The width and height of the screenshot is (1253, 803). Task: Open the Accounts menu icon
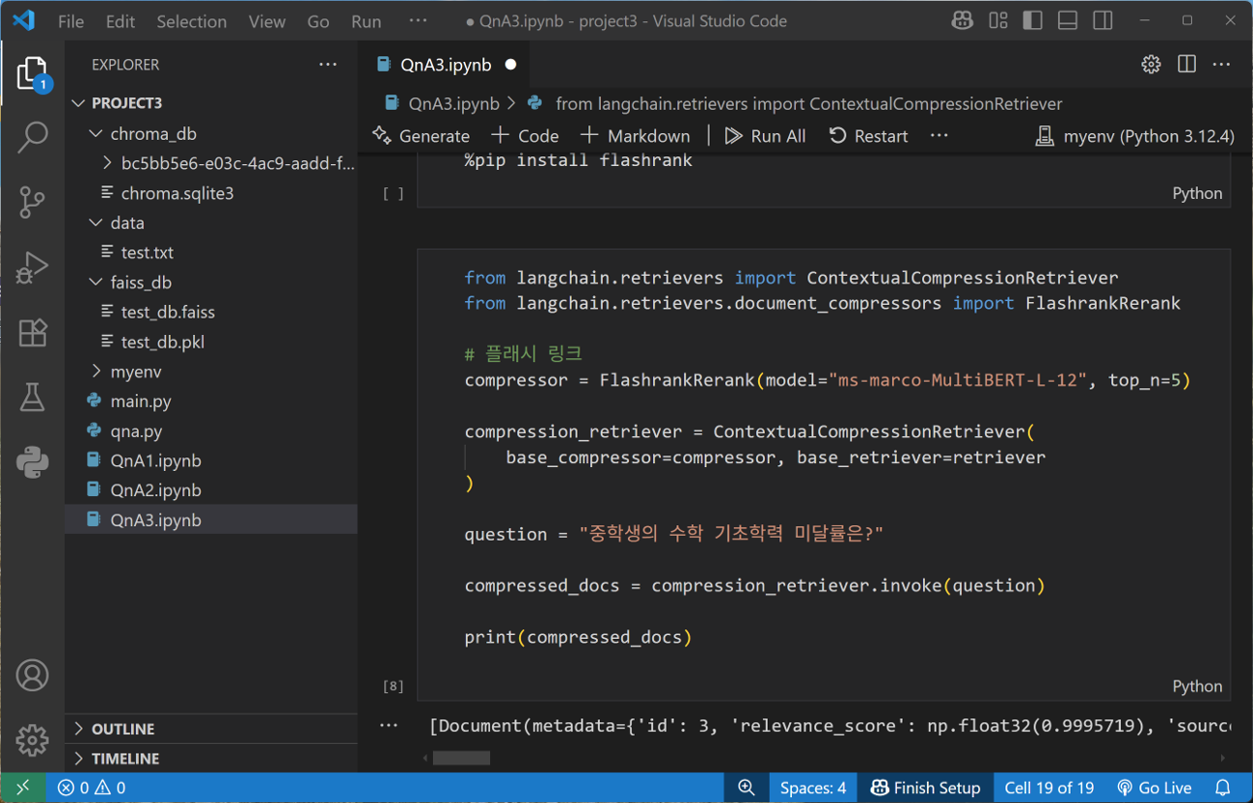(x=32, y=676)
